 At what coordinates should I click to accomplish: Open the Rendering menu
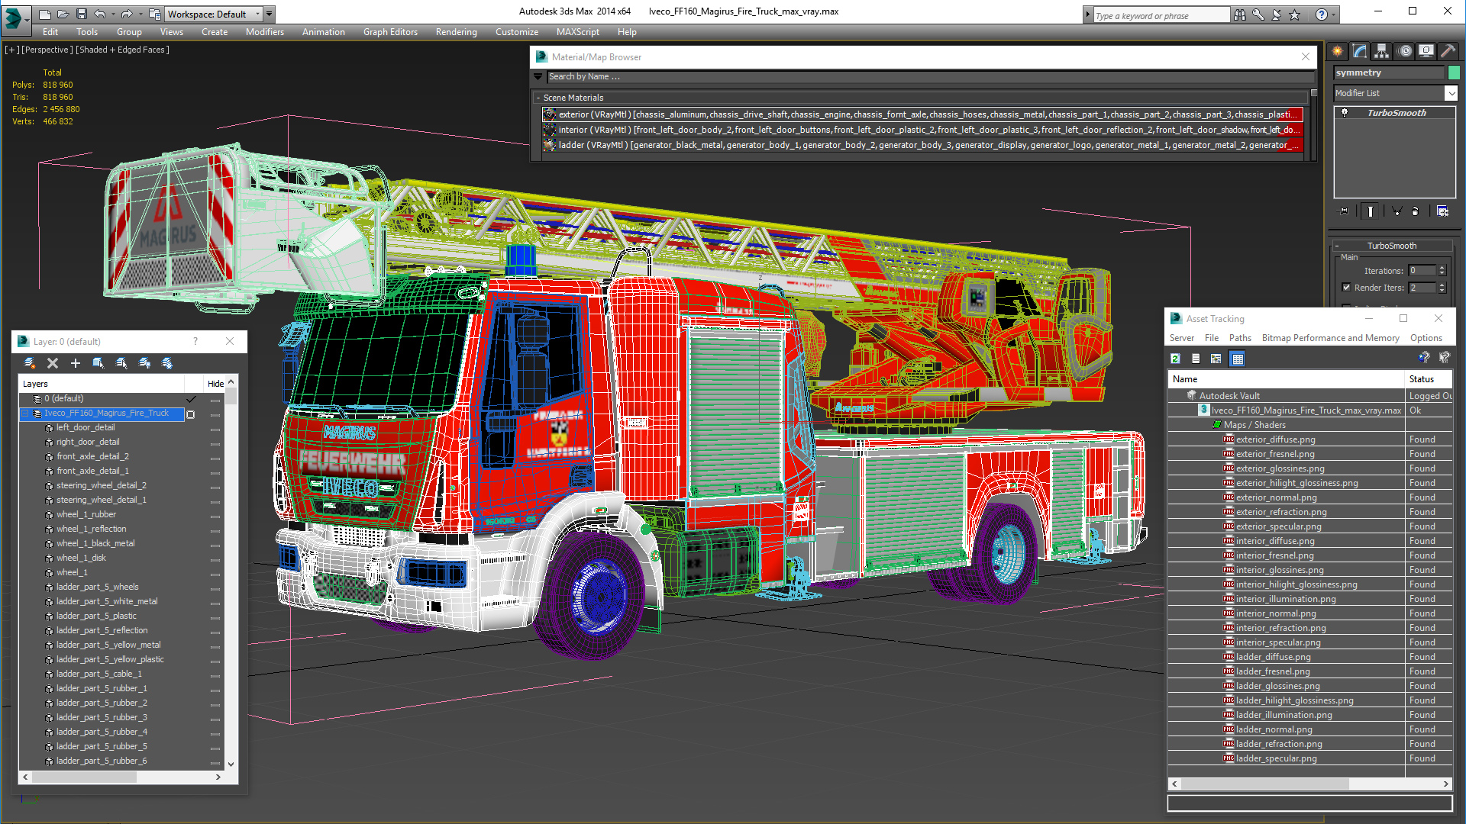point(457,32)
